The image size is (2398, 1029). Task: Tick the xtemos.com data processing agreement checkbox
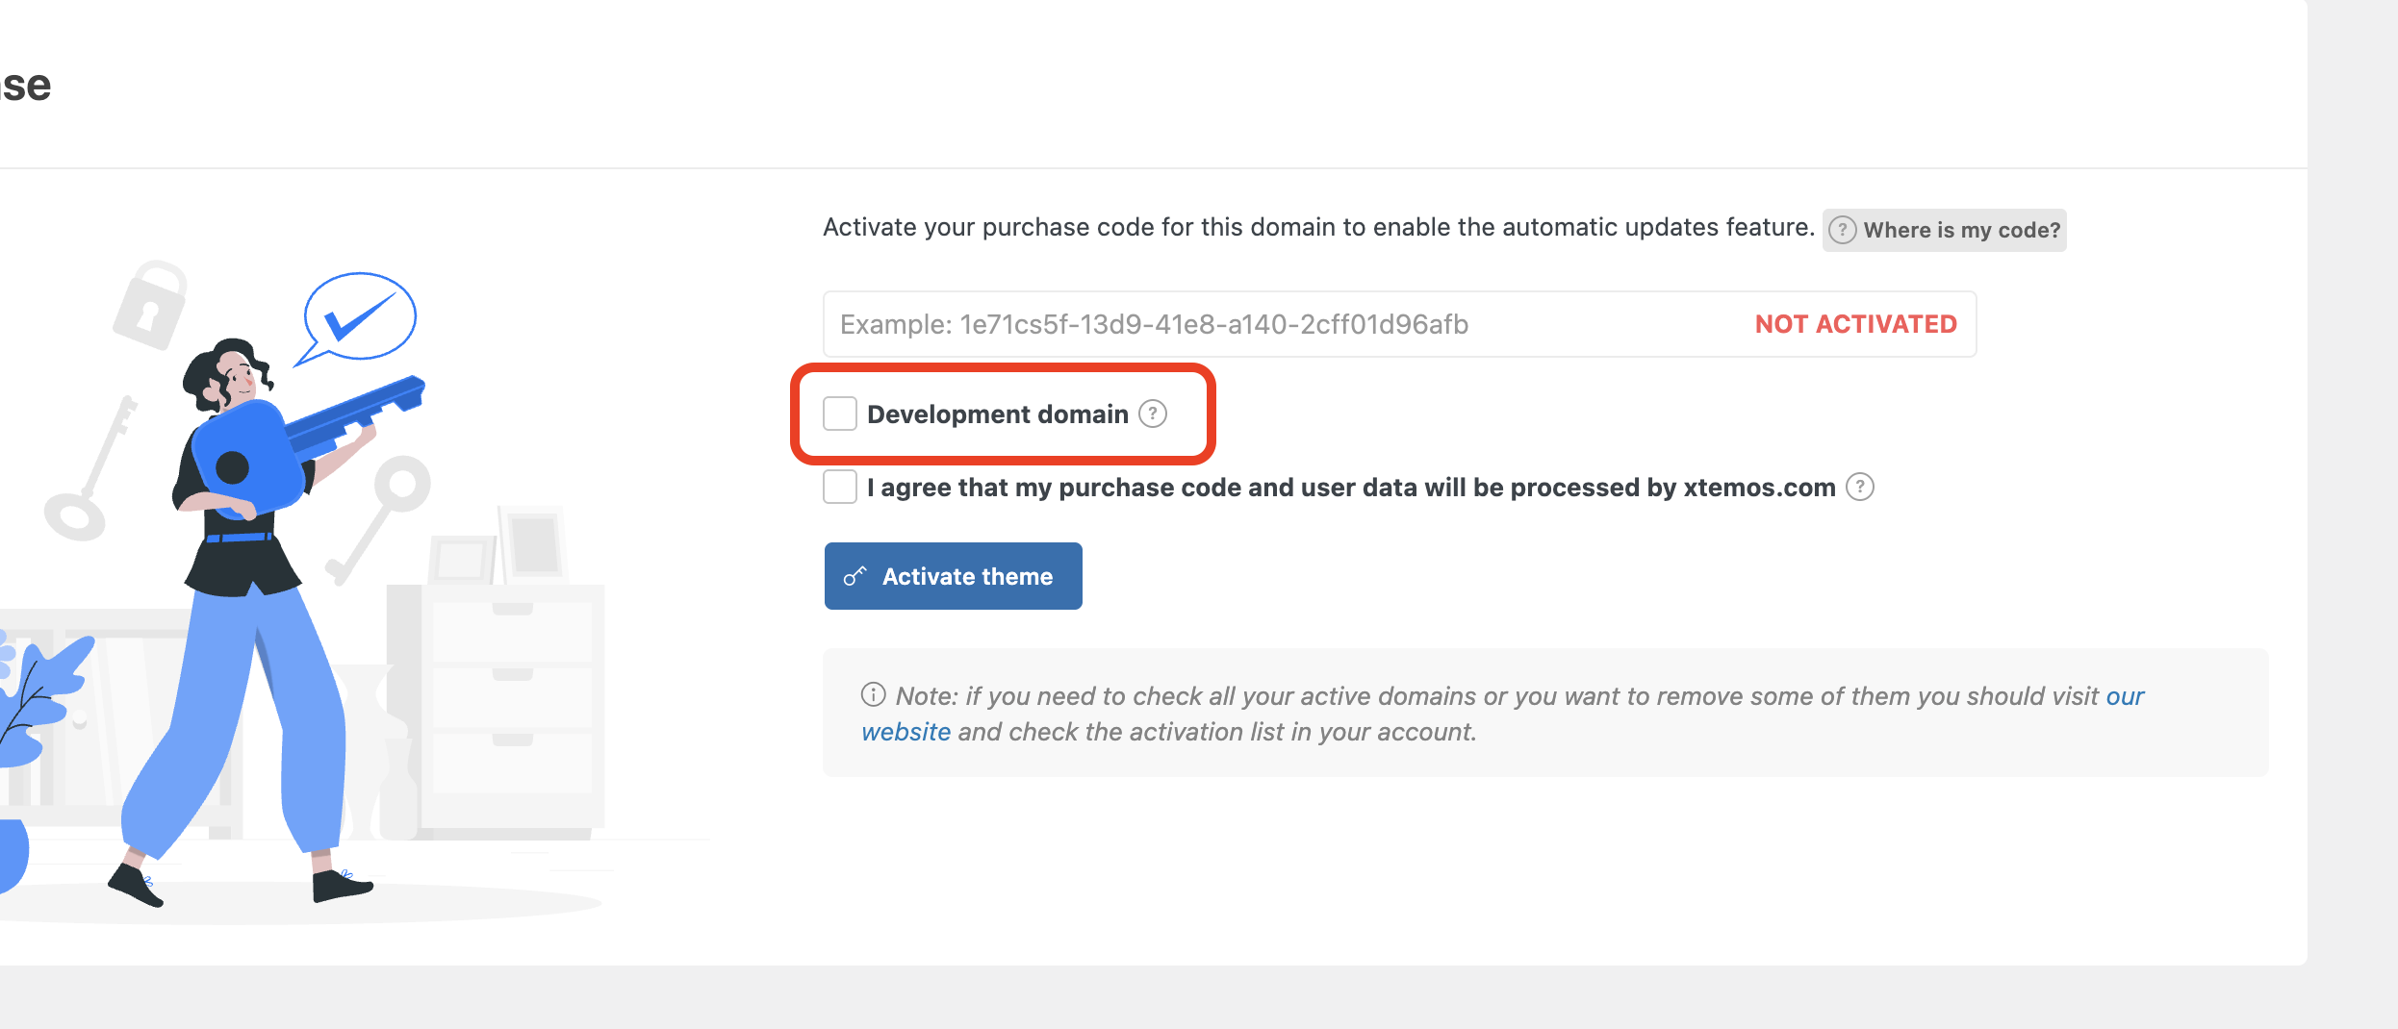(840, 487)
